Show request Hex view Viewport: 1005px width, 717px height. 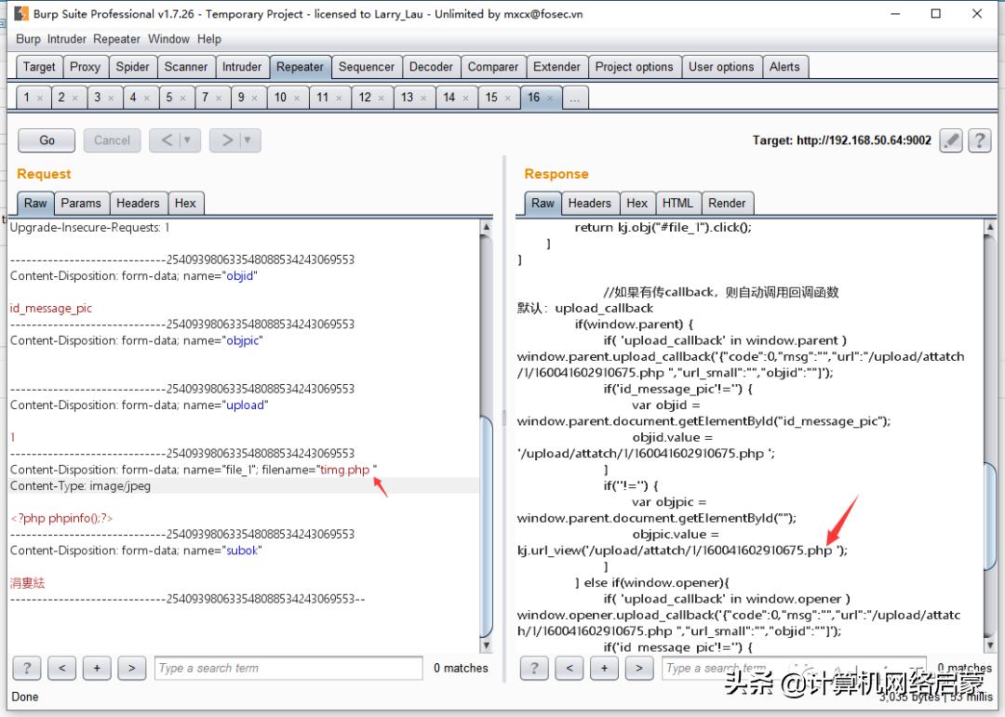[x=185, y=203]
